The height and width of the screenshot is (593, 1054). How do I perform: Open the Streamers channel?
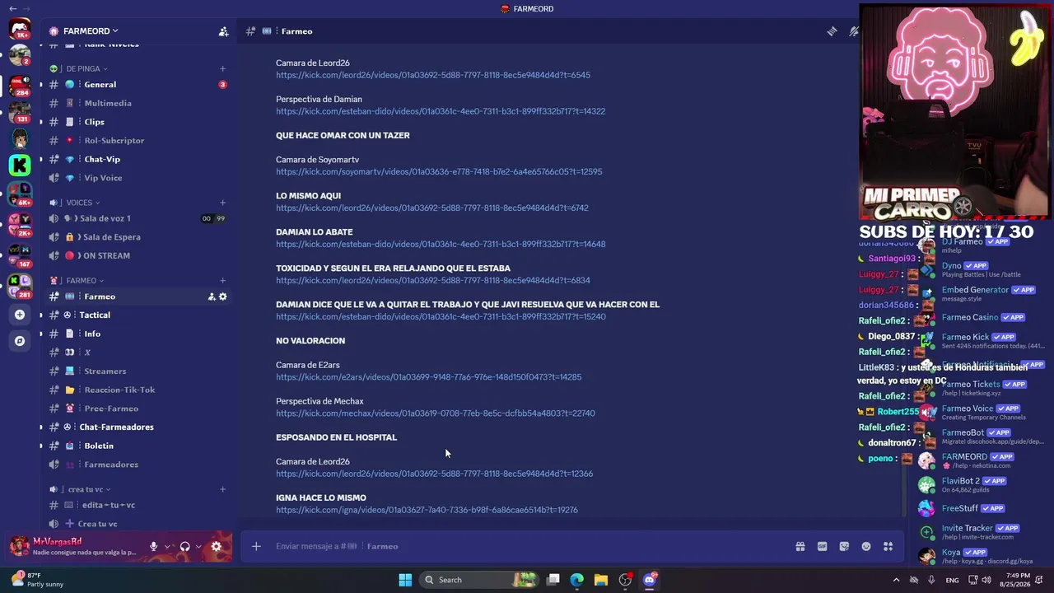pyautogui.click(x=137, y=371)
